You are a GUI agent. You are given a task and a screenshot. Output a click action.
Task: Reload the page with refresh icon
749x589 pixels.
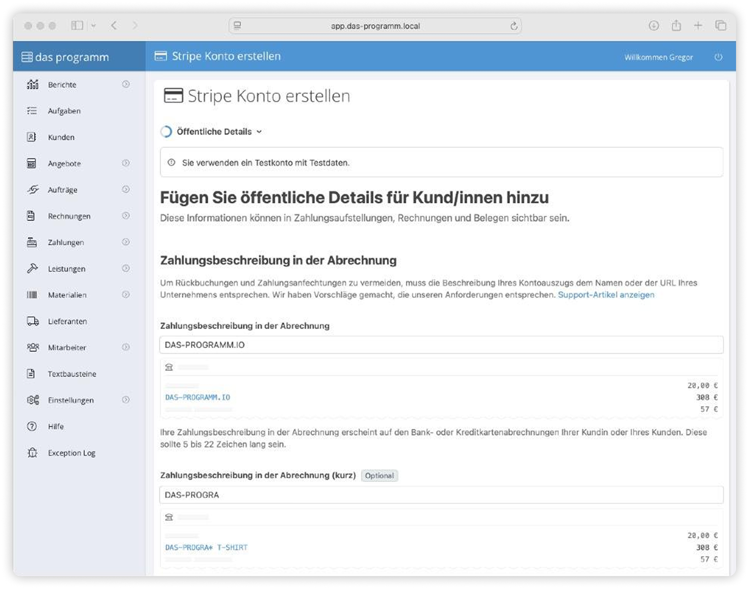pos(514,26)
